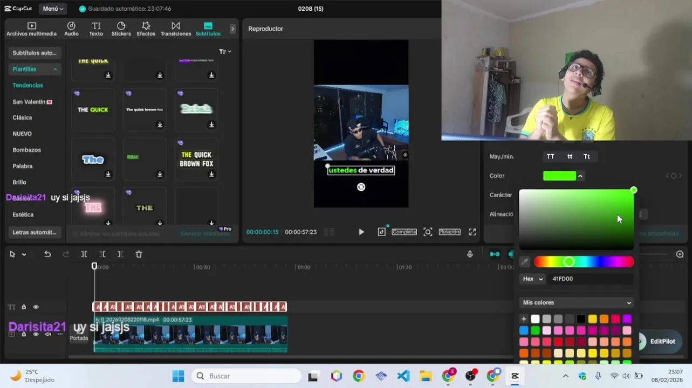The height and width of the screenshot is (388, 692).
Task: Click the rainbow hue slider
Action: coord(584,262)
